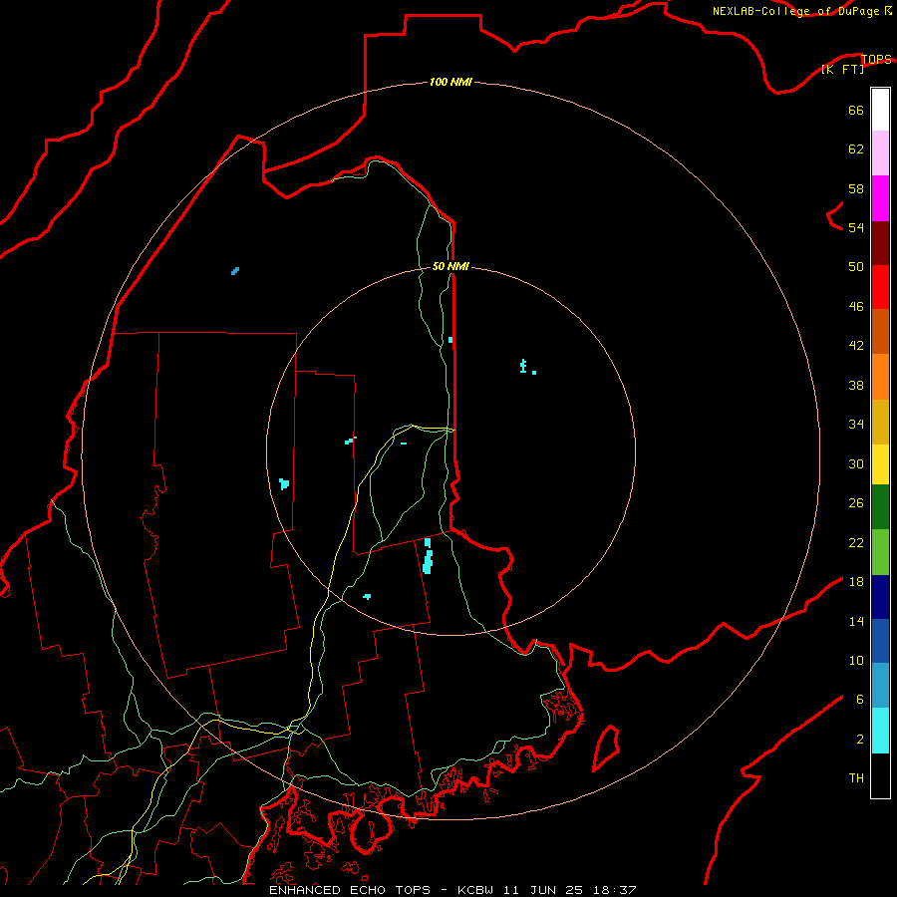Click the tall cyan echo south of center

tap(428, 556)
